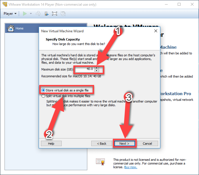Expand the power options arrow beside play

point(31,14)
